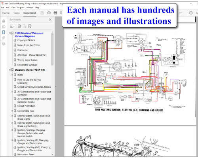
Task: Collapse the Diagrams (Form 7795P-69) bookmark
Action: 10,70
